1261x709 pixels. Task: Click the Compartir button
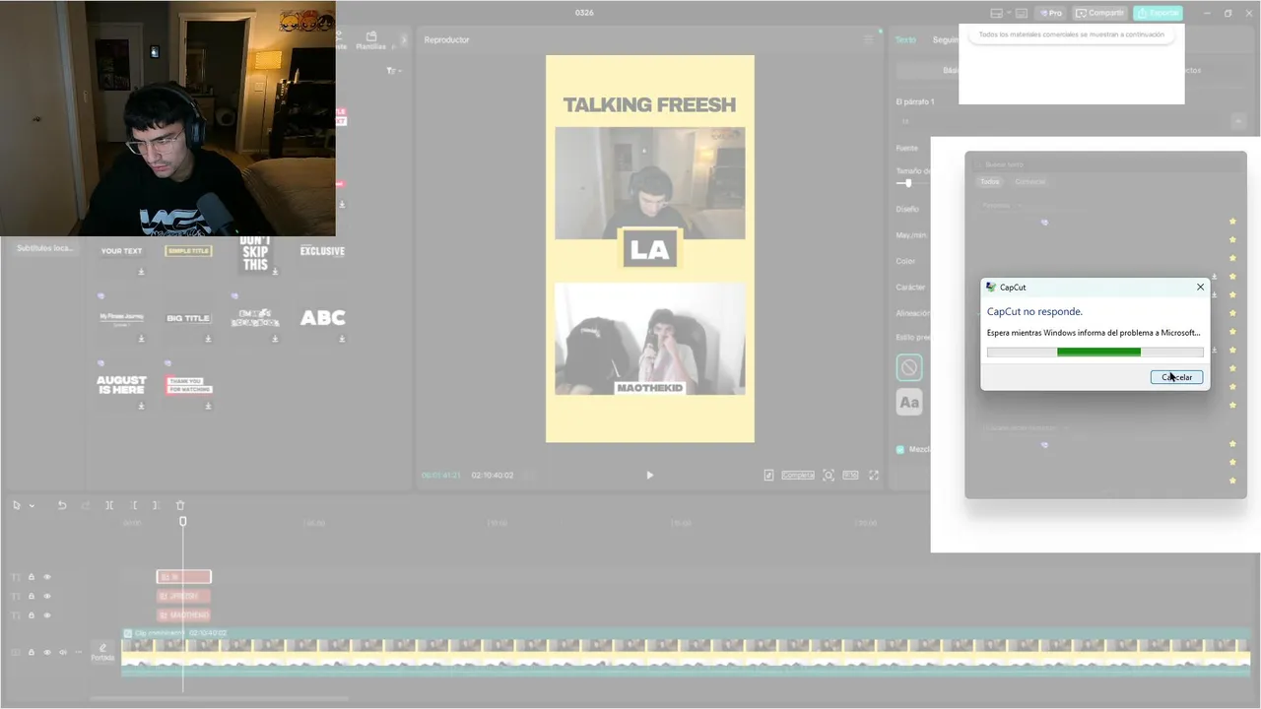(x=1099, y=13)
